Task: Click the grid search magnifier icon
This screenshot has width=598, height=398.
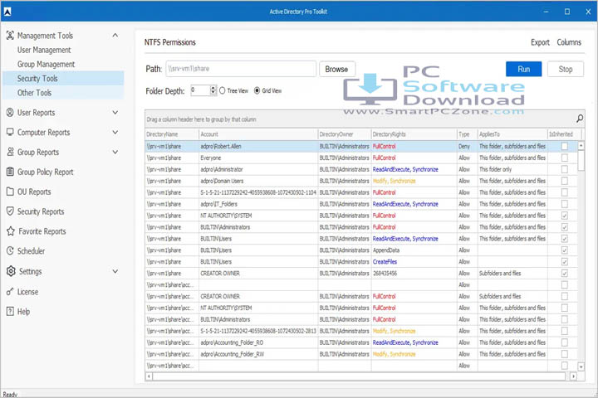Action: pos(580,119)
